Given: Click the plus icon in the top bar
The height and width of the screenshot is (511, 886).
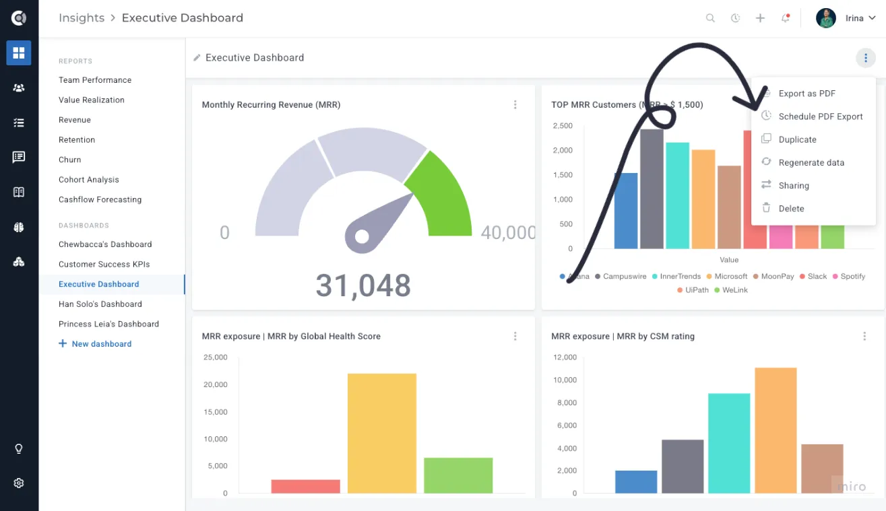Looking at the screenshot, I should point(760,18).
